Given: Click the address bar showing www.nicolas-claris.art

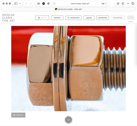Looking at the screenshot, I should pos(80,4).
